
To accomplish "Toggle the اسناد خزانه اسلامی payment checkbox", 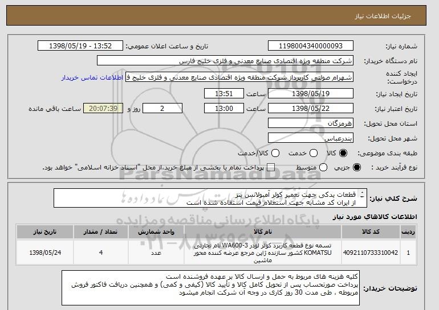I will (271, 168).
